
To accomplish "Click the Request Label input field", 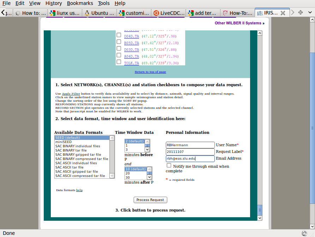I will [190, 152].
